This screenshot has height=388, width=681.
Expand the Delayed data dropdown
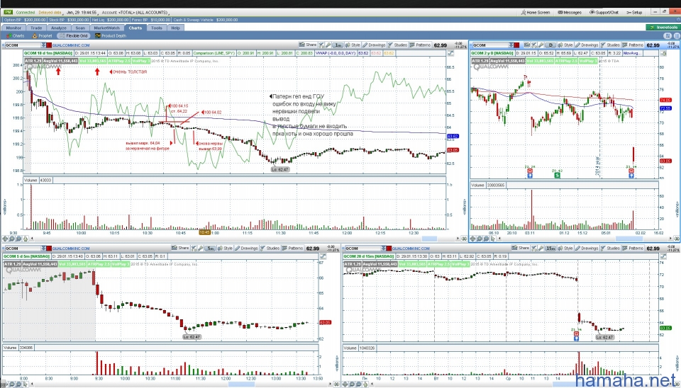(50, 13)
